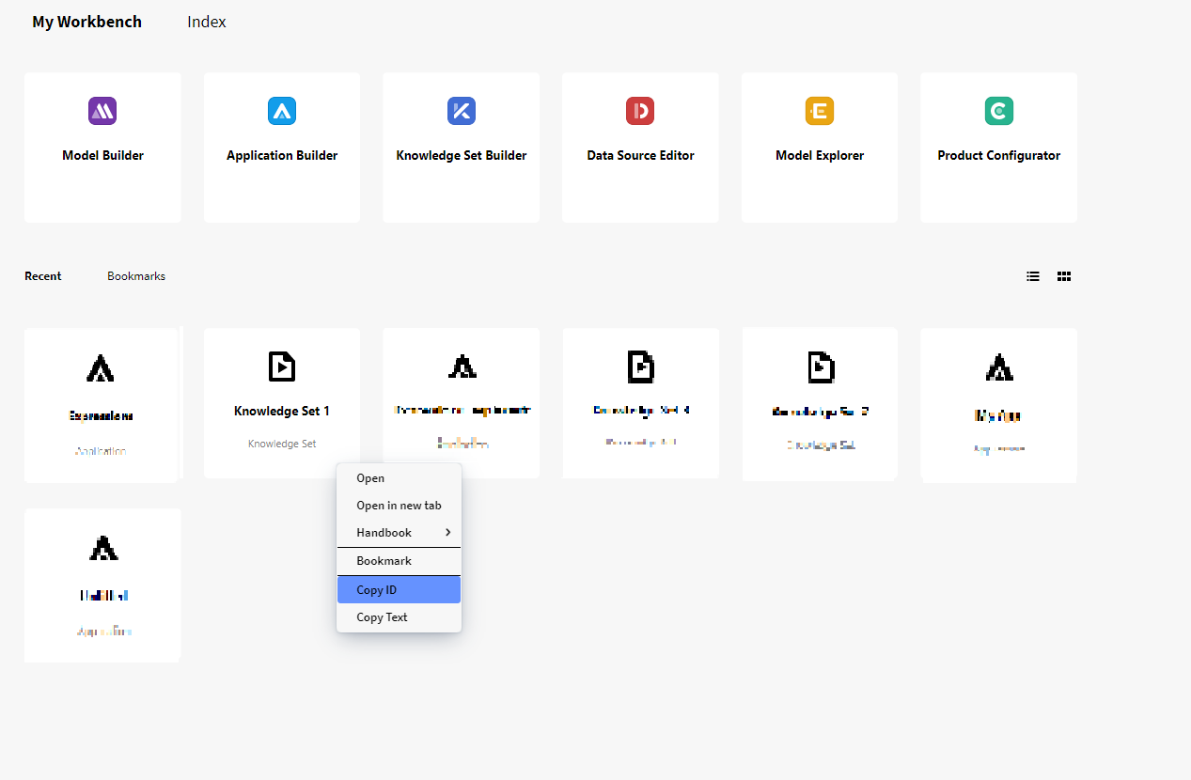Open the orange Model Explorer icon
Image resolution: width=1191 pixels, height=780 pixels.
point(819,111)
